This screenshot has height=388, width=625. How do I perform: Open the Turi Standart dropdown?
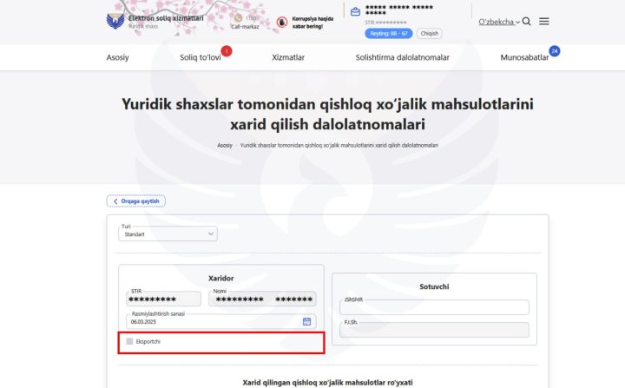pyautogui.click(x=168, y=234)
